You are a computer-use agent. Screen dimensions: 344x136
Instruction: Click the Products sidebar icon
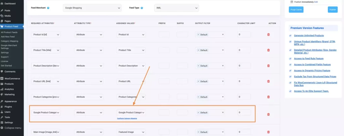[x=2, y=84]
